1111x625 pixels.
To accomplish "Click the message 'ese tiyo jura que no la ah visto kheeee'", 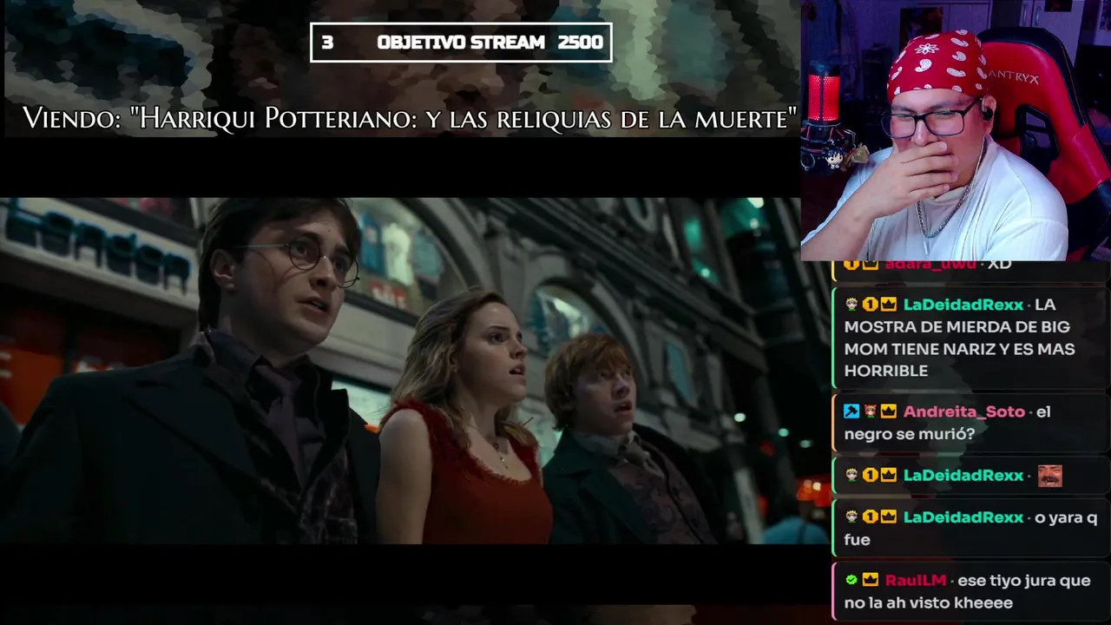I will (967, 591).
